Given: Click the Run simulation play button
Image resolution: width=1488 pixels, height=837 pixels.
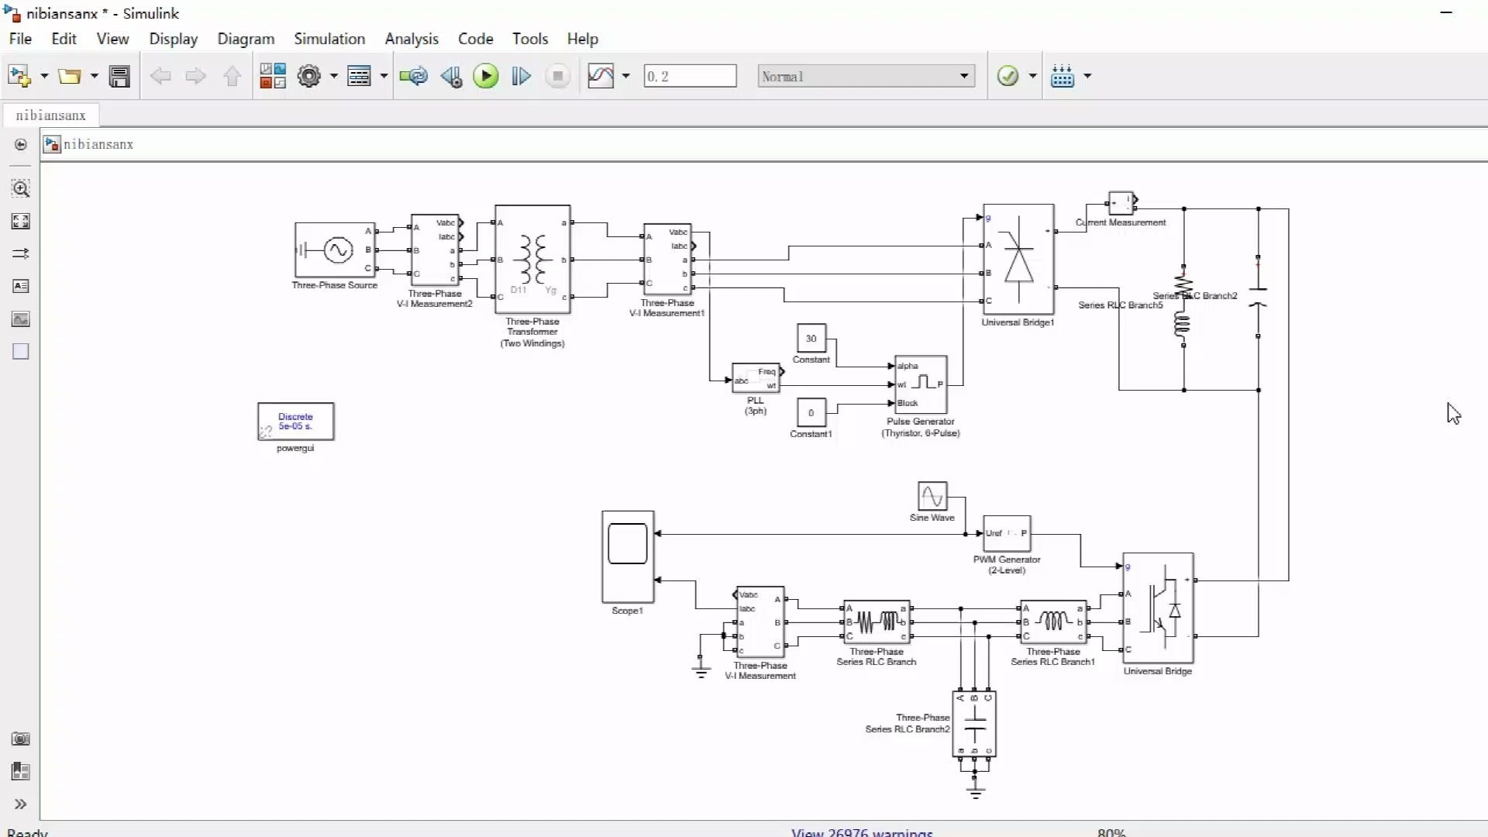Looking at the screenshot, I should 486,76.
